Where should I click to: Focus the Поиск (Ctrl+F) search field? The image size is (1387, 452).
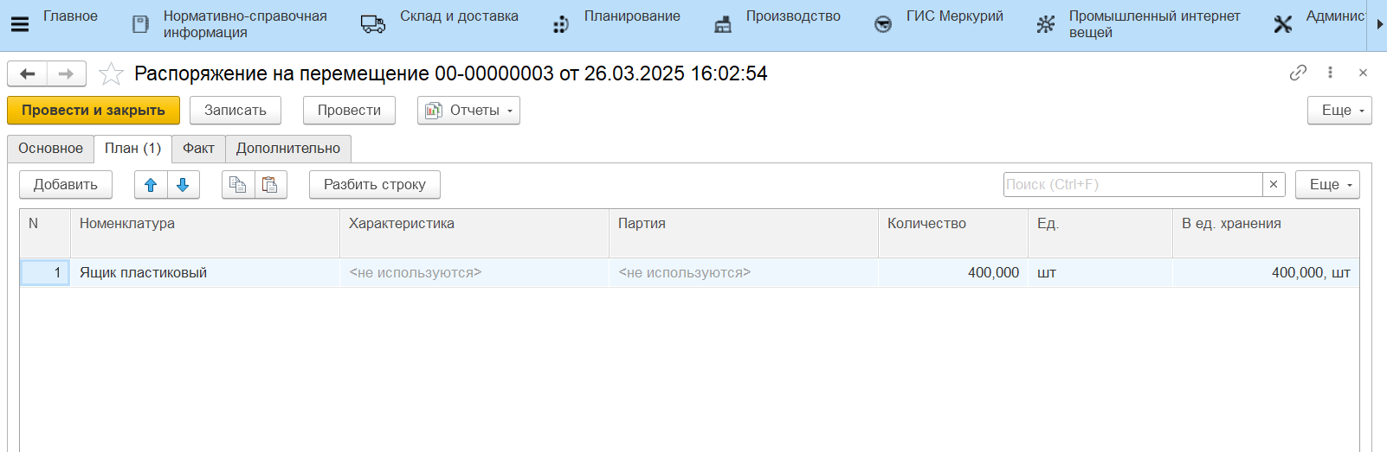point(1132,185)
